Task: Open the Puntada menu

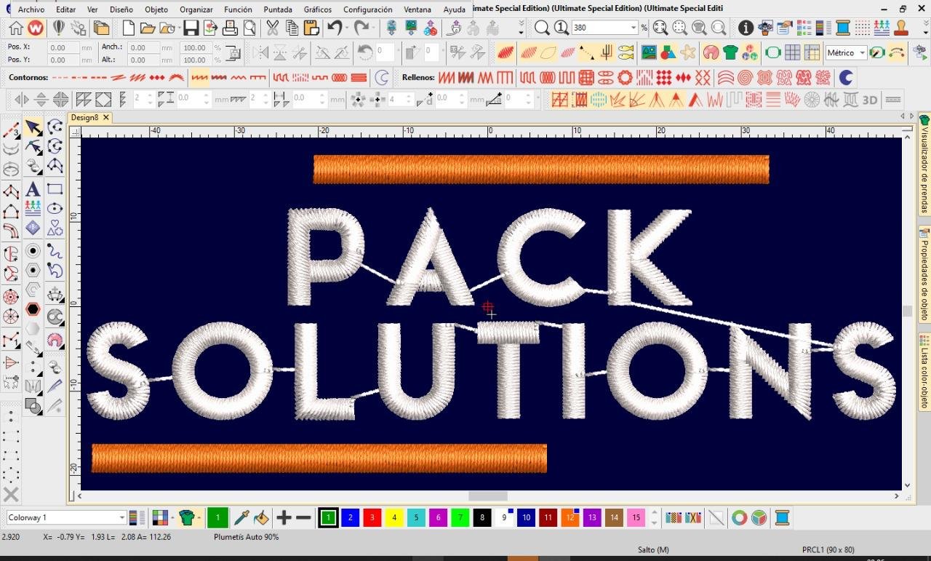Action: [x=277, y=9]
